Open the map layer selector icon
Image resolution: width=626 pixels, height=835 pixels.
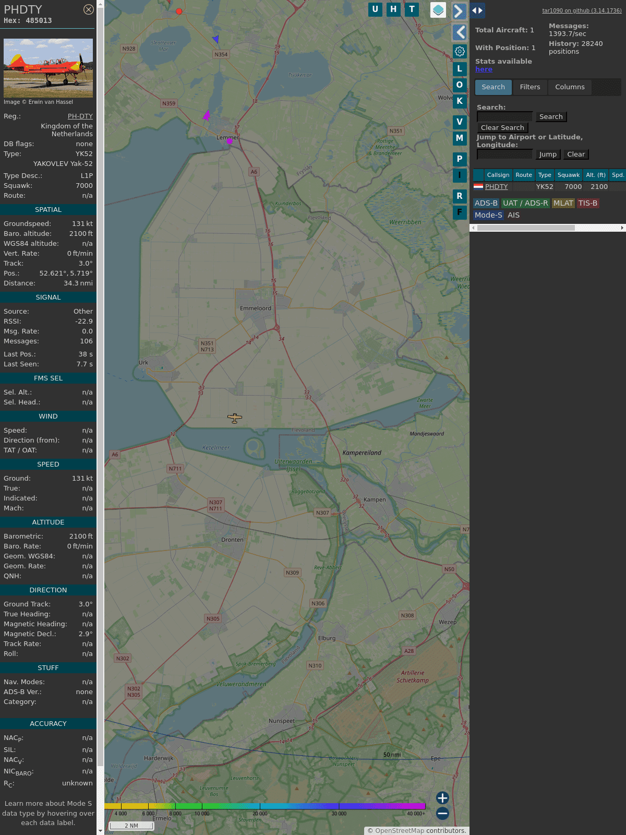click(438, 10)
